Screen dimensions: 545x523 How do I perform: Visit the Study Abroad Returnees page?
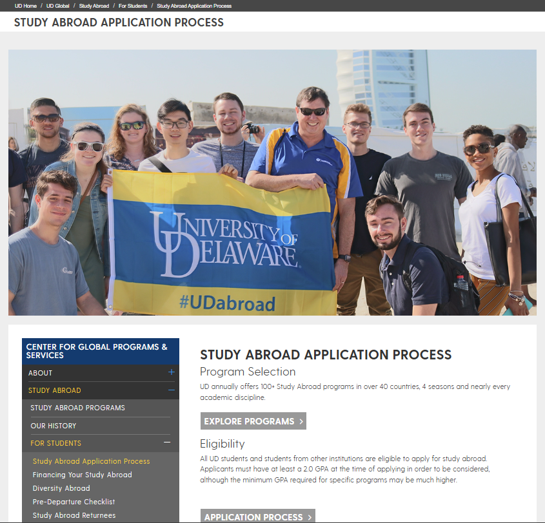pos(74,515)
